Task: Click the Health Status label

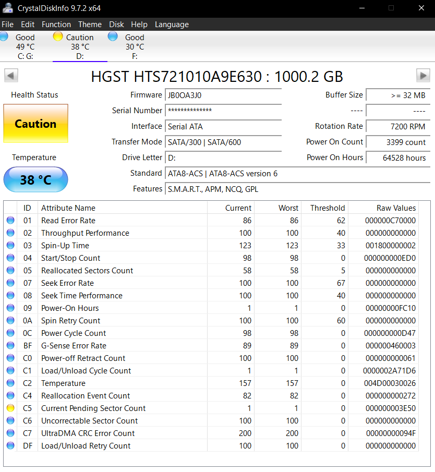Action: pos(34,95)
